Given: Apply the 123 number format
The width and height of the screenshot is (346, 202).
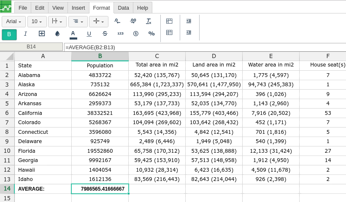Looking at the screenshot, I should [120, 34].
